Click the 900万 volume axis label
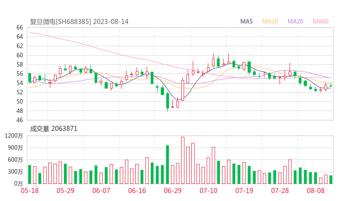Screen dimensions: 338x201 (x=16, y=148)
